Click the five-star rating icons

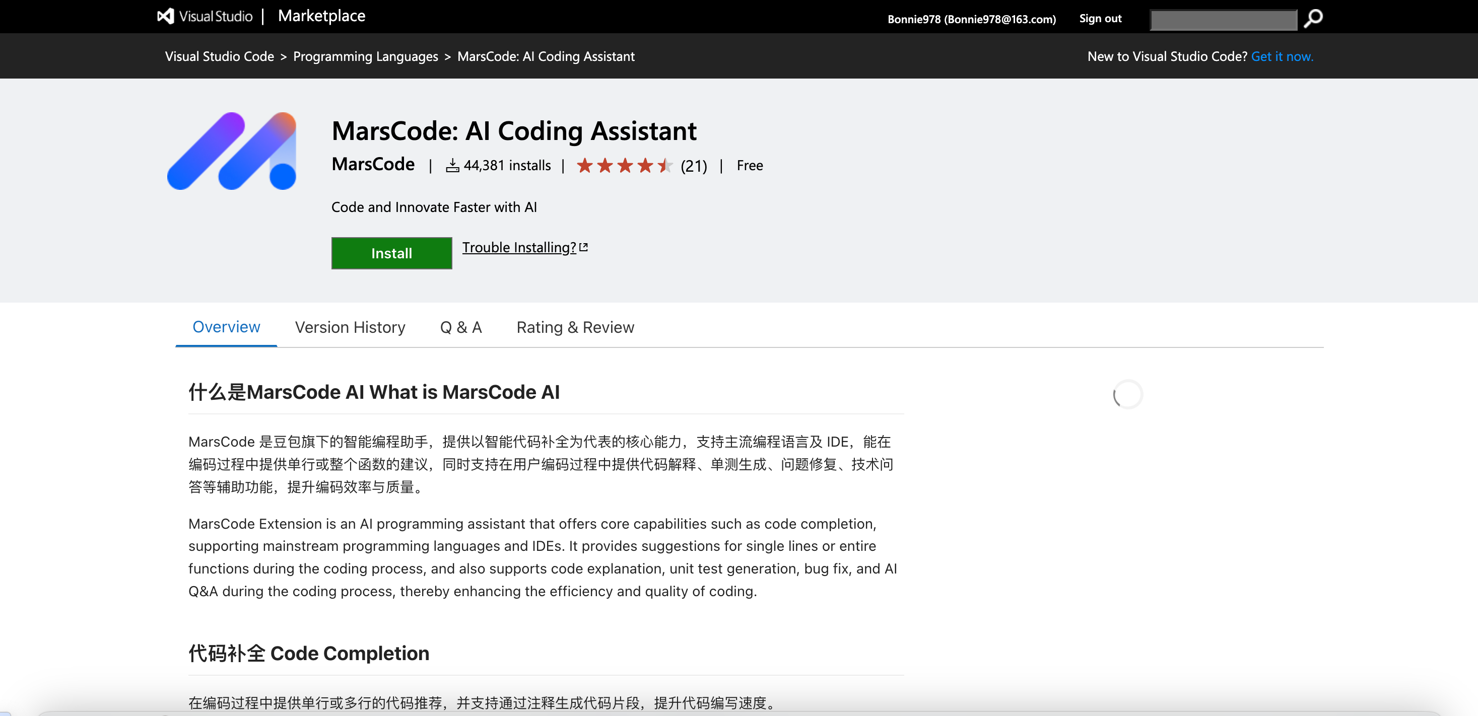[624, 166]
